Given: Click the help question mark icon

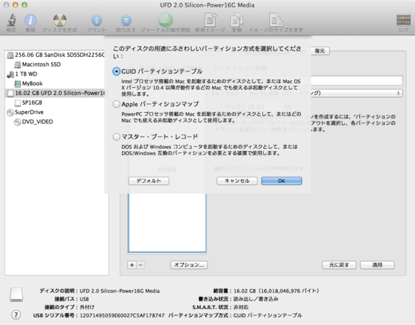Looking at the screenshot, I should click(x=16, y=315).
